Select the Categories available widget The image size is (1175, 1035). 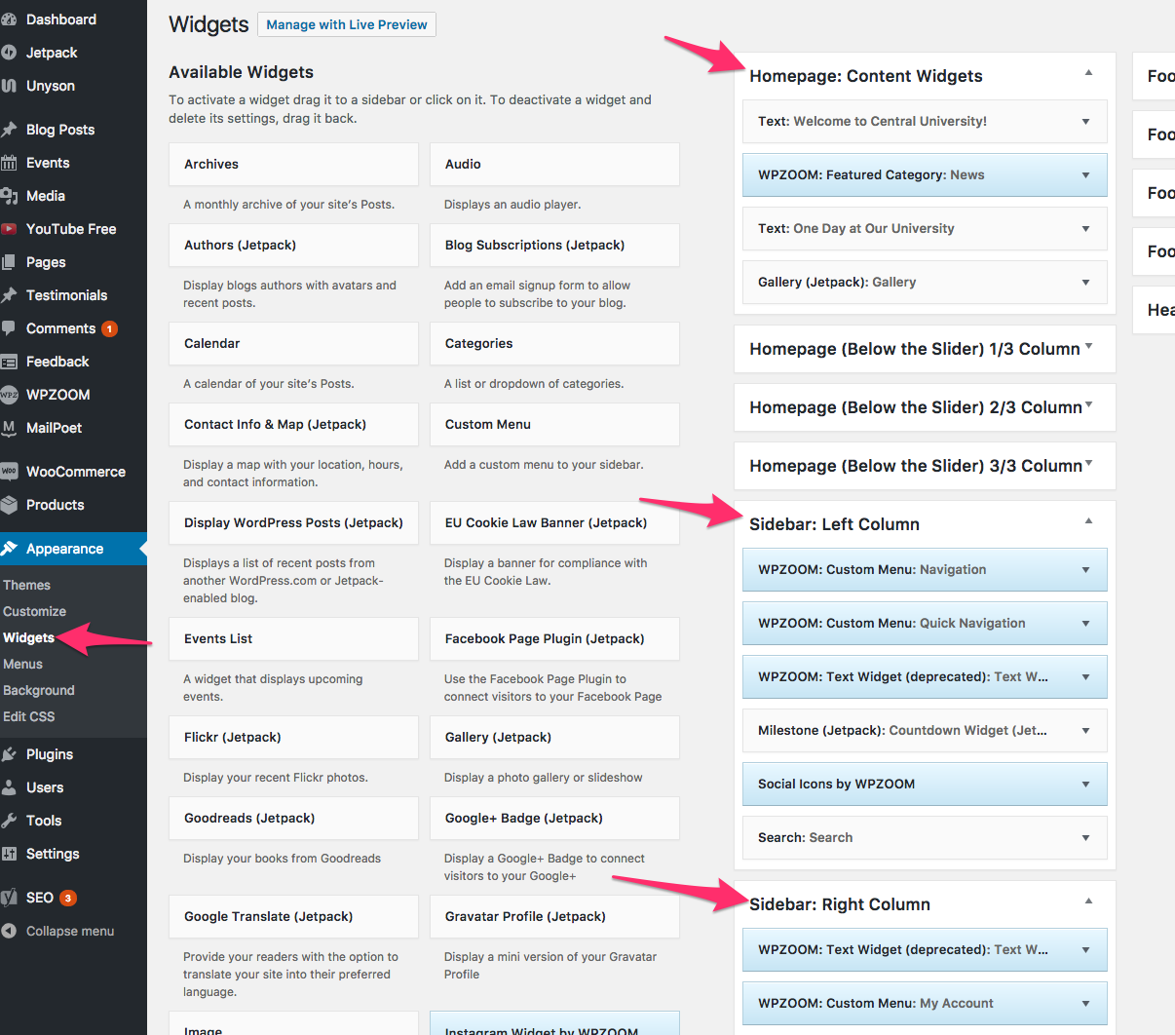click(554, 344)
